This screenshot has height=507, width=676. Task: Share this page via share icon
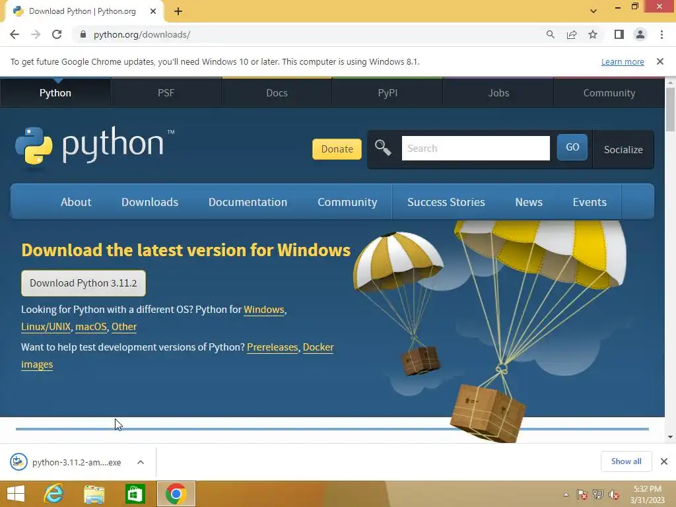pos(572,34)
